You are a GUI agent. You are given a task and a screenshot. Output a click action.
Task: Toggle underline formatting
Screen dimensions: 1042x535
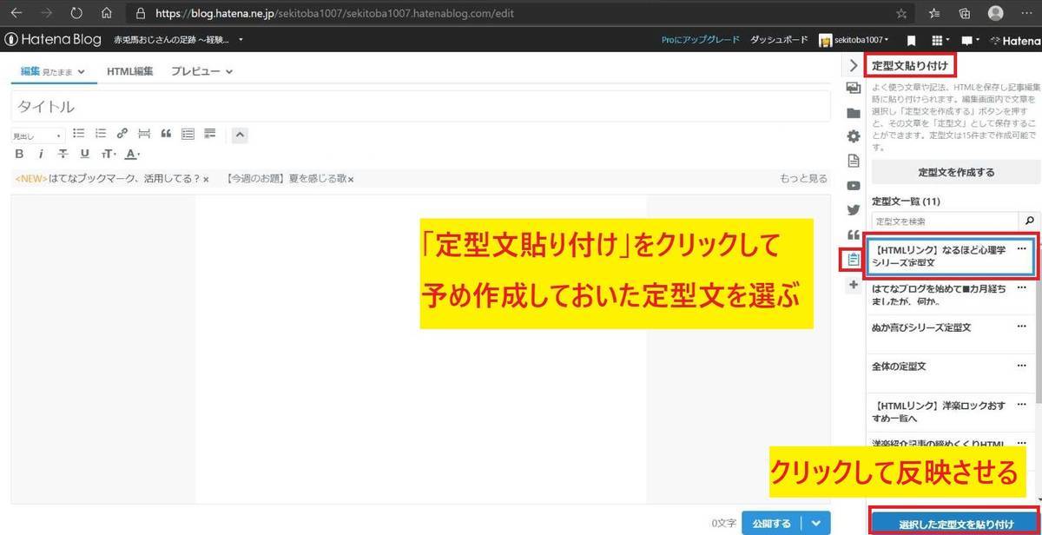pyautogui.click(x=84, y=154)
